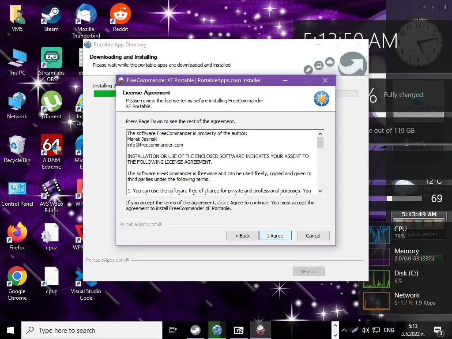Click the license scrollbar up arrow
This screenshot has height=339, width=452.
(320, 134)
